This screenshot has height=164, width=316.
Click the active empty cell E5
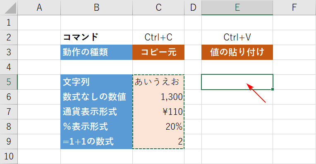pyautogui.click(x=237, y=82)
